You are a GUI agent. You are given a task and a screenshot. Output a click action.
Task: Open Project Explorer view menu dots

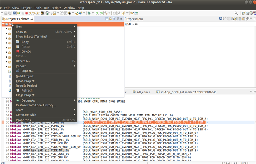pos(118,19)
